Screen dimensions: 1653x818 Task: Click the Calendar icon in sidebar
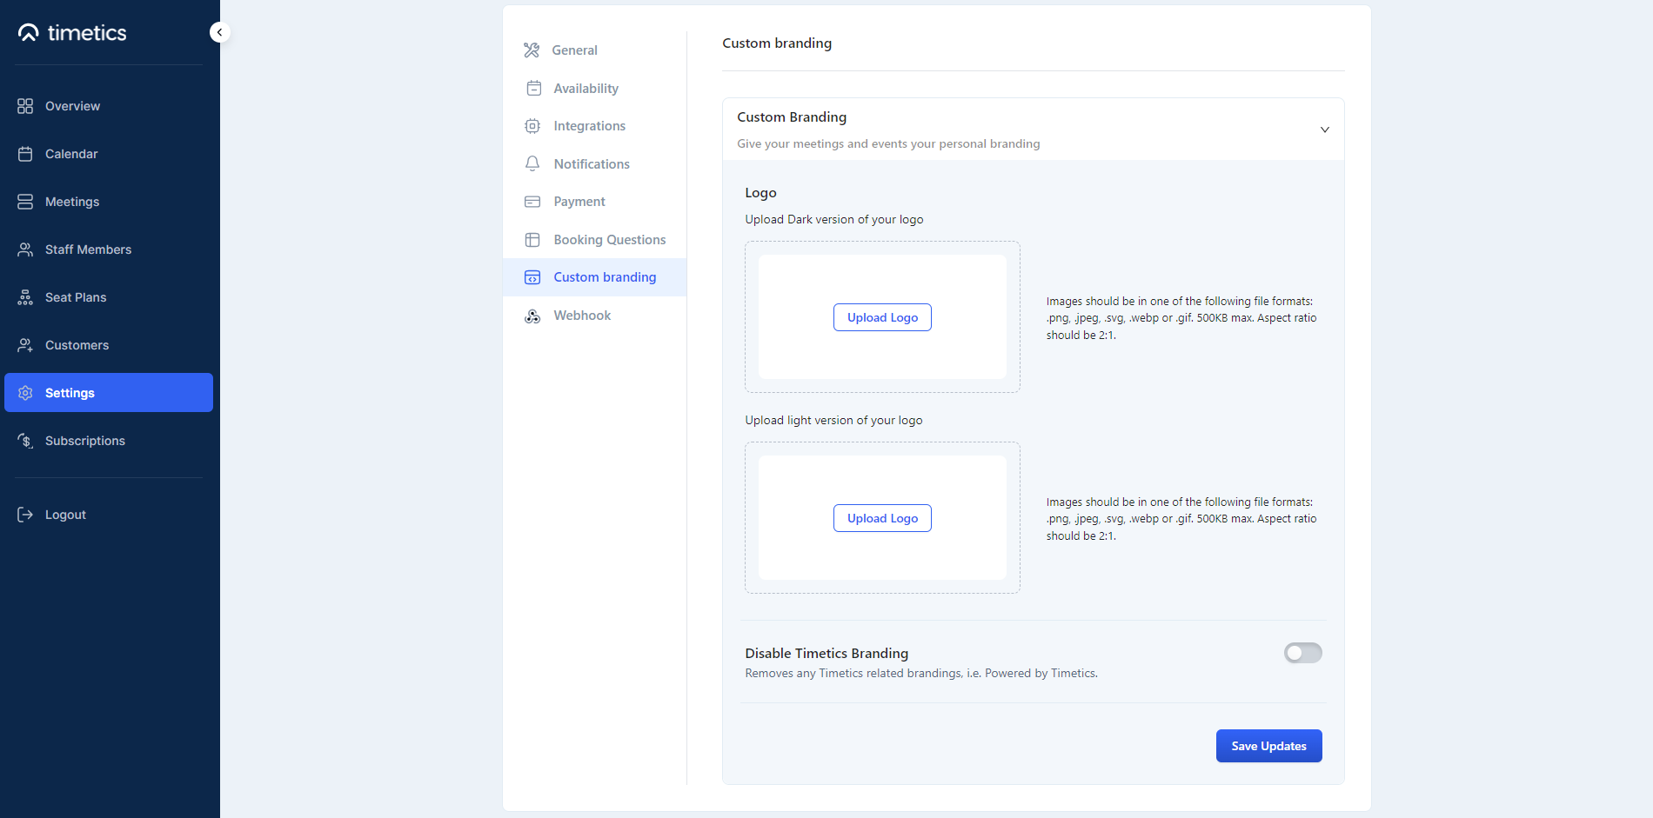25,154
